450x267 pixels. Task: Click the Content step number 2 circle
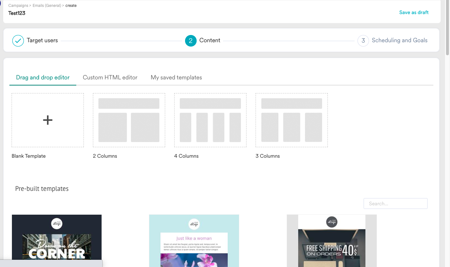coord(191,41)
